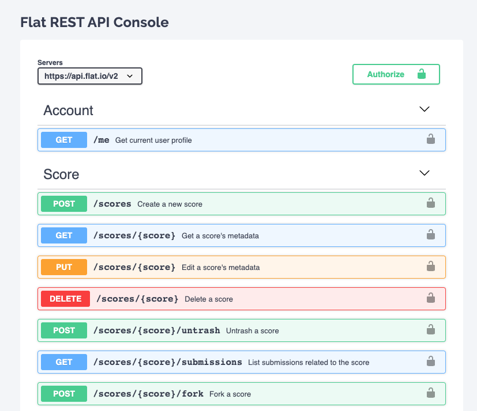477x411 pixels.
Task: Click lock icon on List submissions row
Action: [430, 361]
